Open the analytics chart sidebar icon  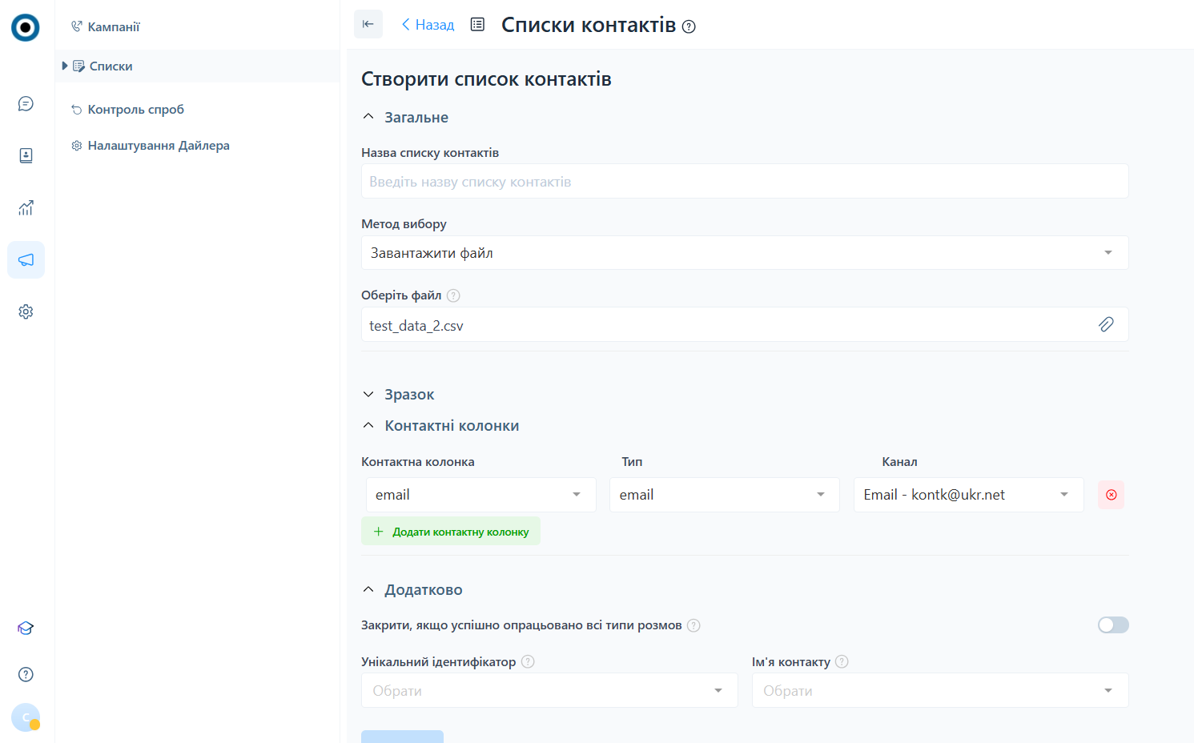pyautogui.click(x=26, y=208)
